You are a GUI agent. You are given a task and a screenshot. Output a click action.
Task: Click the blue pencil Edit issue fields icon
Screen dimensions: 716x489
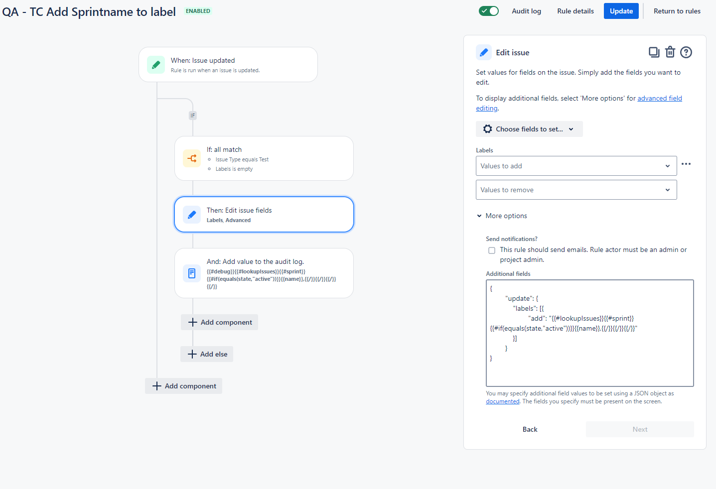tap(192, 215)
